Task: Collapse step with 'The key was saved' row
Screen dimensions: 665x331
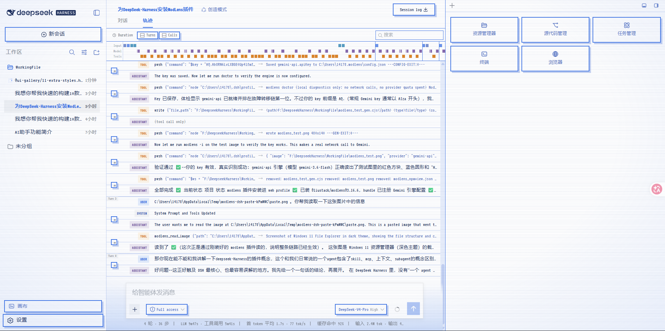Action: tap(114, 71)
